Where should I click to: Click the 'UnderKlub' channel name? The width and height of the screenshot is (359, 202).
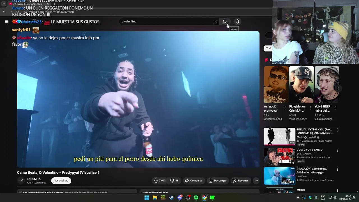pyautogui.click(x=303, y=176)
